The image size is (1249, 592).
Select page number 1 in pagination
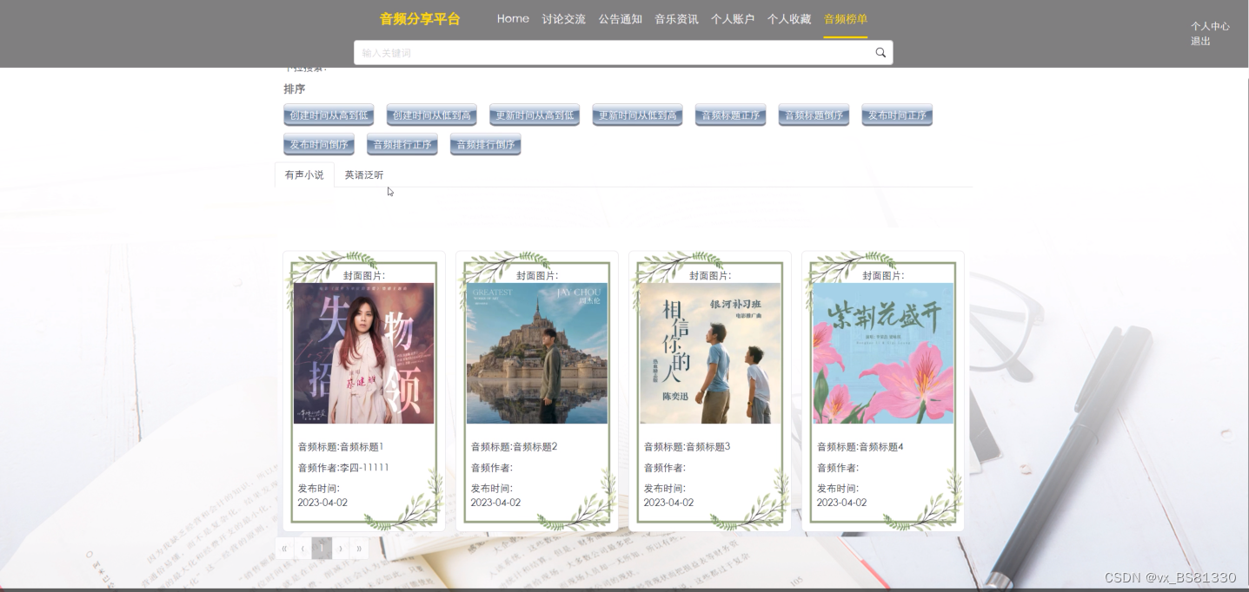pos(322,549)
